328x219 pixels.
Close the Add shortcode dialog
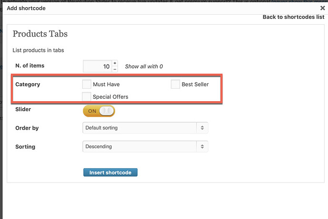click(x=322, y=8)
